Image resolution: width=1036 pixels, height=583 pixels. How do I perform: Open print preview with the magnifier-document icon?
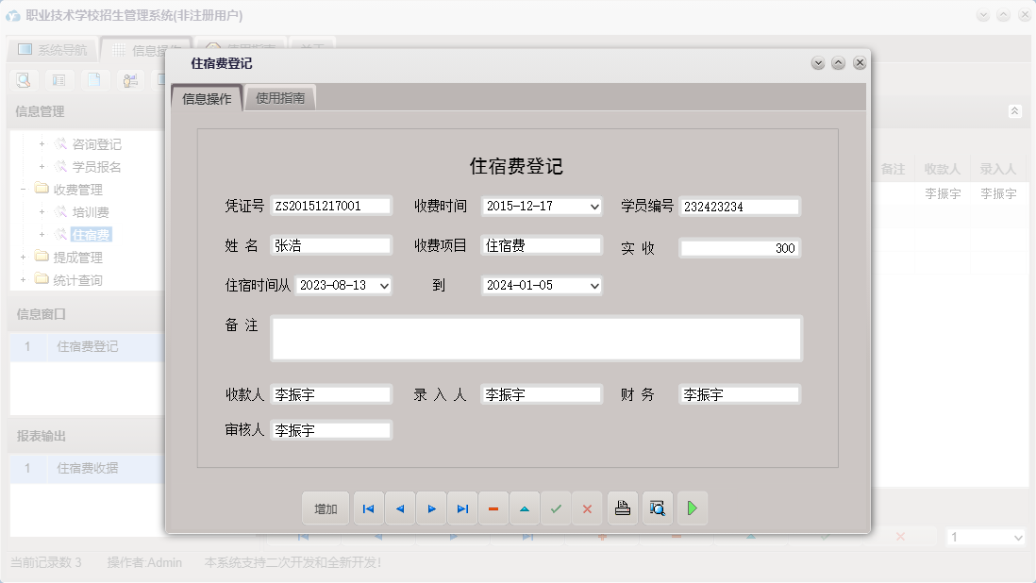tap(657, 508)
